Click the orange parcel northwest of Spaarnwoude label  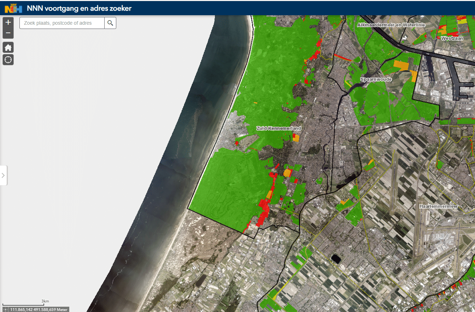coord(401,65)
